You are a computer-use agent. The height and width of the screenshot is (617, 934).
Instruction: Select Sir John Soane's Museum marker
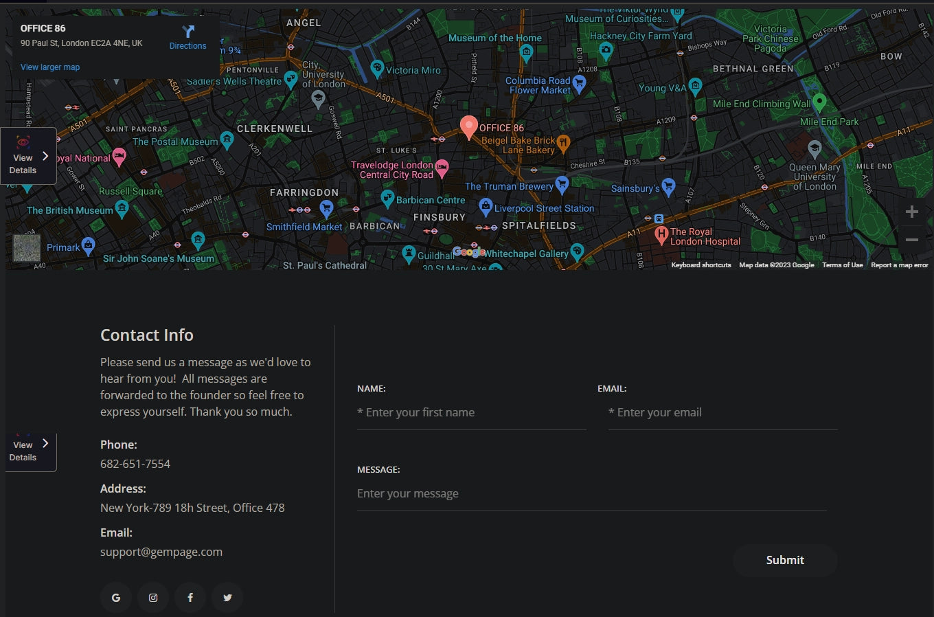click(198, 240)
